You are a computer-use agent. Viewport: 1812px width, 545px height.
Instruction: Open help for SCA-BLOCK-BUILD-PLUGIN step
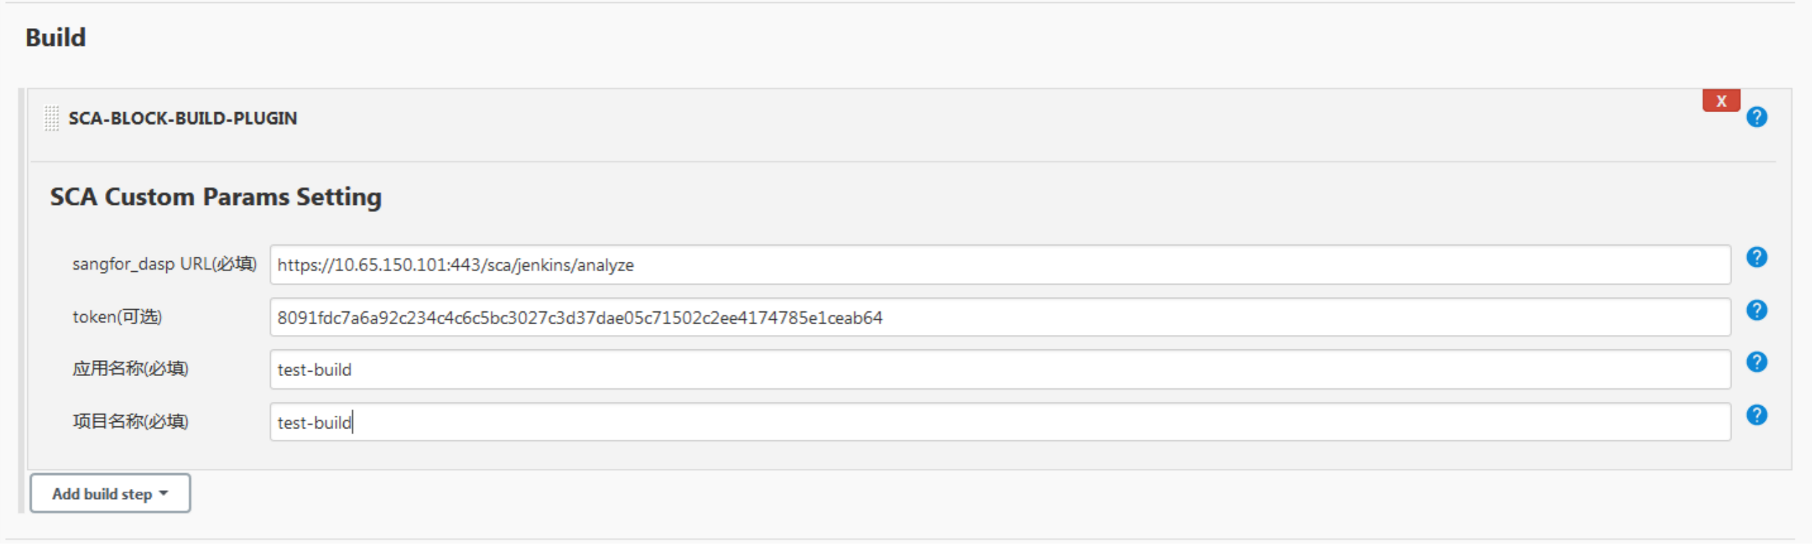[x=1757, y=117]
